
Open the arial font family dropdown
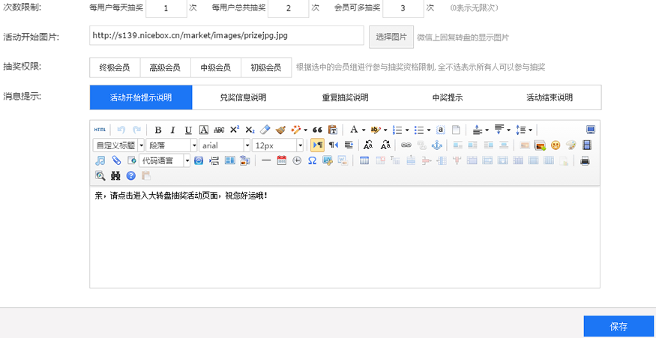[x=225, y=145]
